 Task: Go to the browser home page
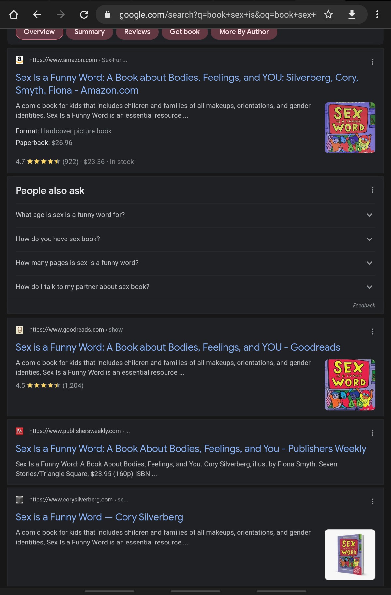tap(14, 15)
